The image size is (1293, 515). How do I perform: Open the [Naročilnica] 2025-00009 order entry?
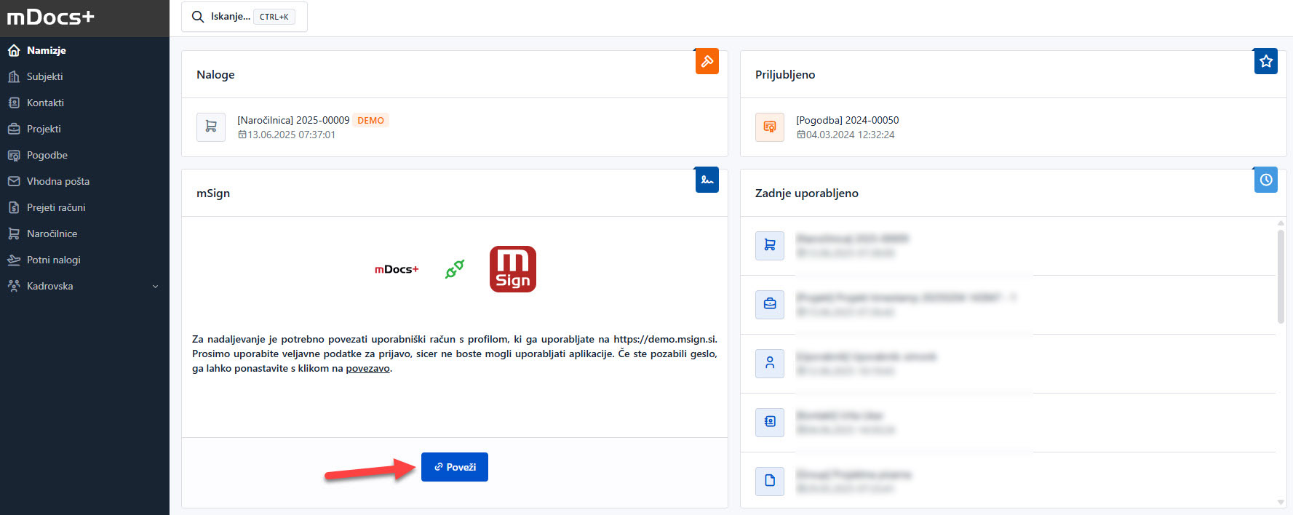(293, 120)
